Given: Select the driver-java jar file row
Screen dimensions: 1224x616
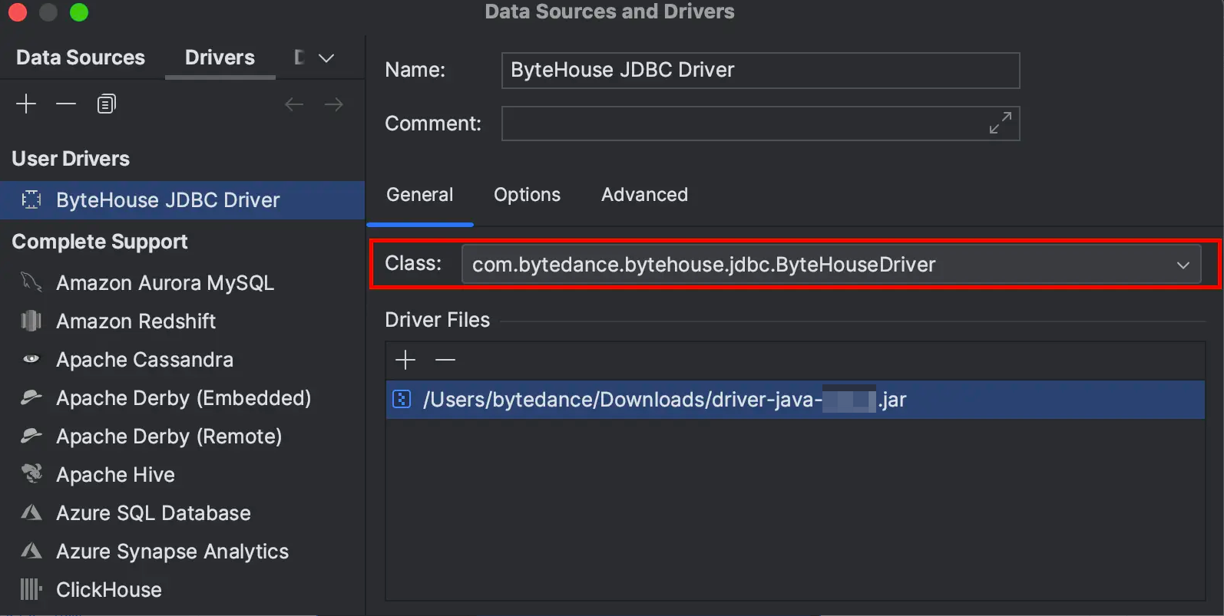Looking at the screenshot, I should click(796, 400).
